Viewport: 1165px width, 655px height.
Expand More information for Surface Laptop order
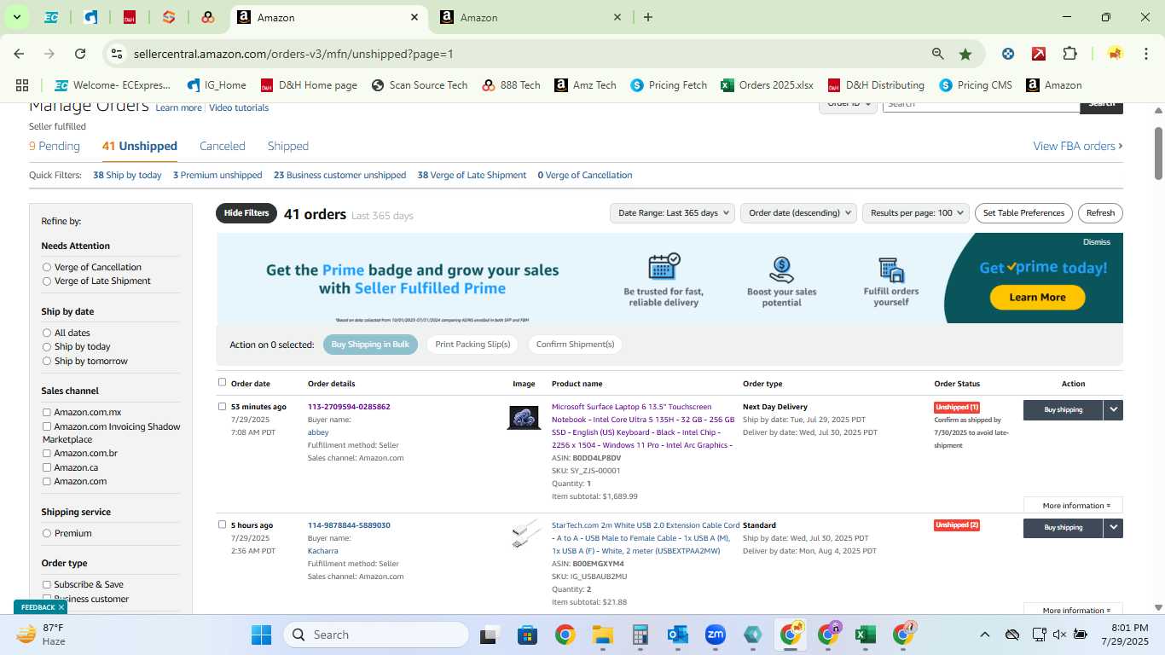[x=1073, y=506]
